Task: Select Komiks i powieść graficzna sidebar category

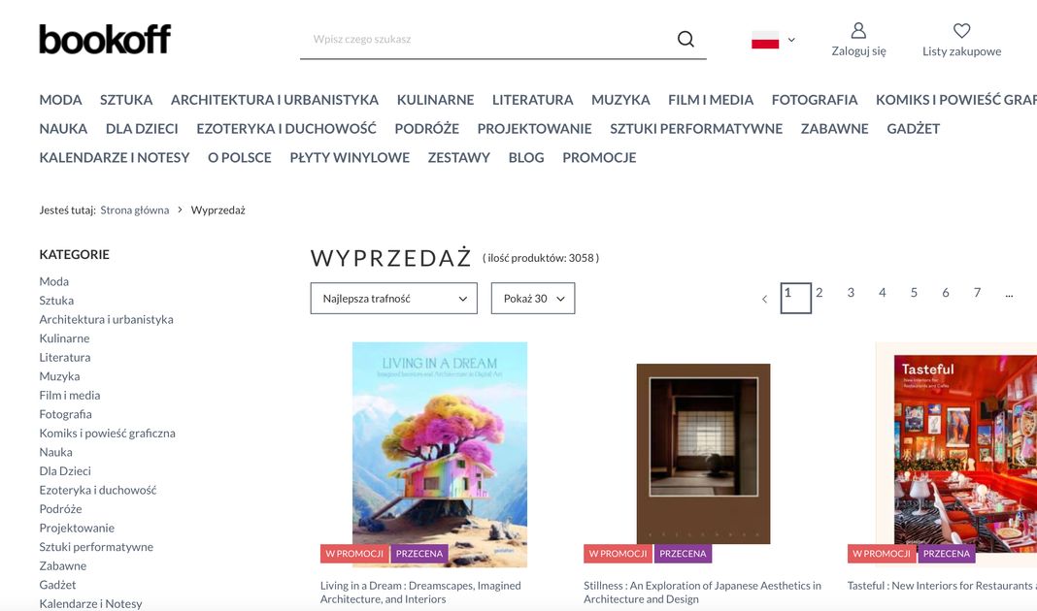Action: [107, 434]
